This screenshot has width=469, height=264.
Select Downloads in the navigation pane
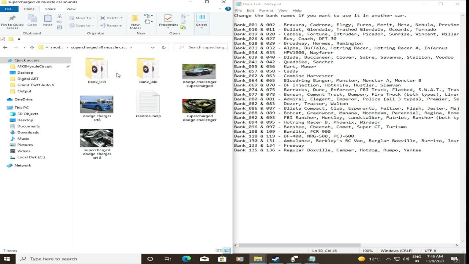pos(28,132)
